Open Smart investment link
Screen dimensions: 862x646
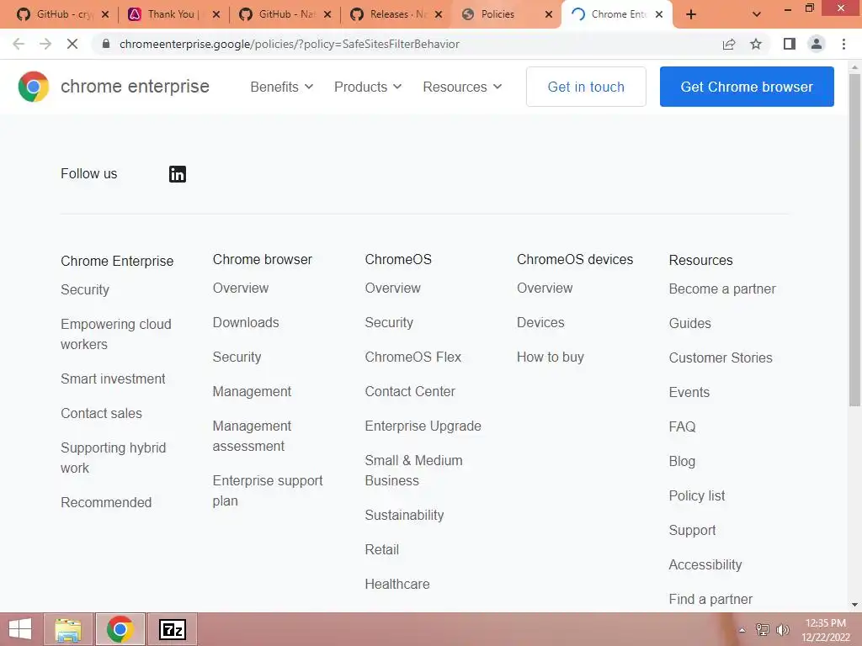tap(113, 379)
